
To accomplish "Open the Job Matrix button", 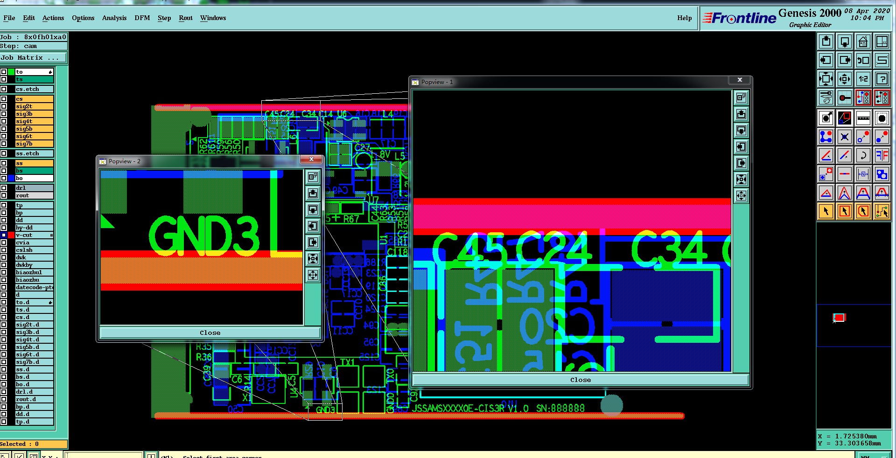I will pos(34,58).
